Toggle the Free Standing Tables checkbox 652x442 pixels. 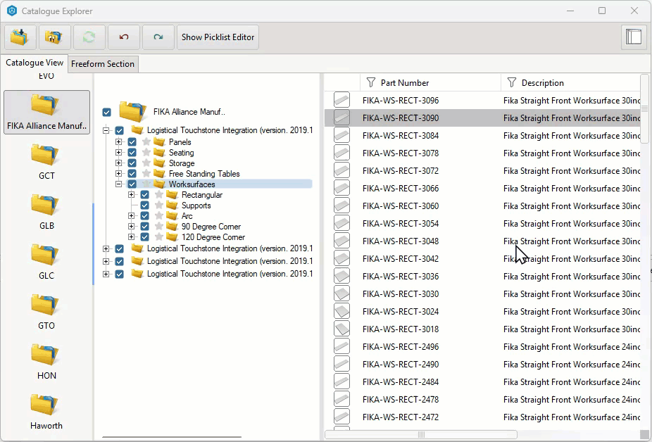click(x=132, y=173)
